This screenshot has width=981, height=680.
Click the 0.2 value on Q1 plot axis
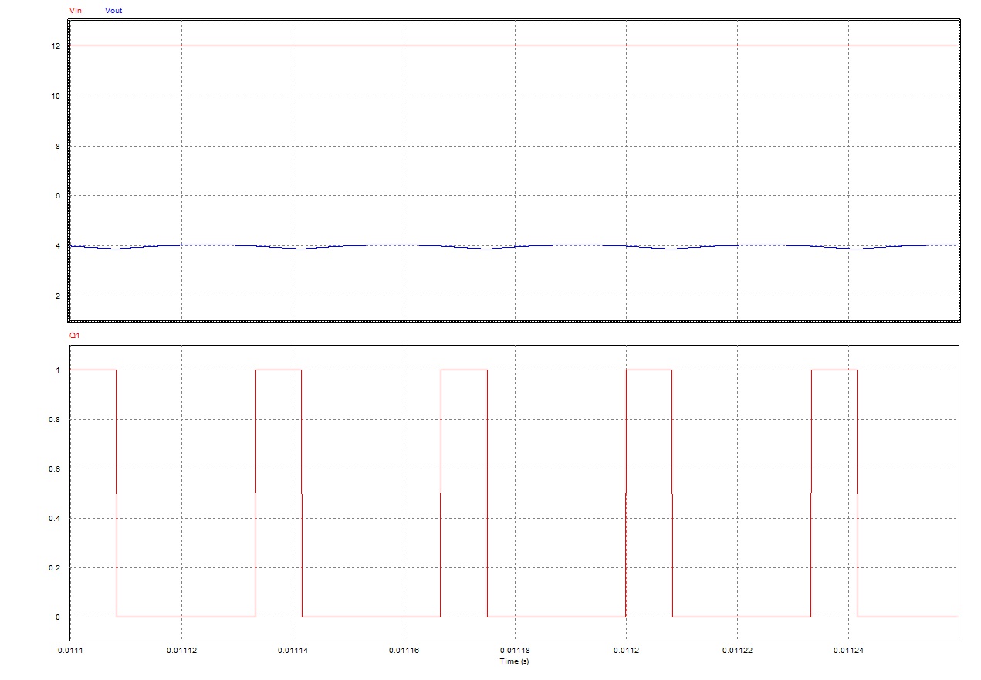pyautogui.click(x=56, y=568)
